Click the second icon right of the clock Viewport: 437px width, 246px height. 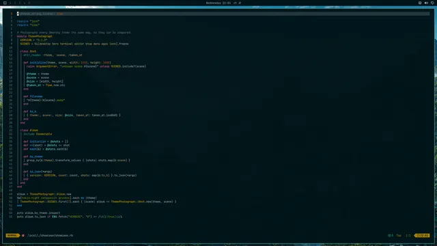(x=240, y=3)
